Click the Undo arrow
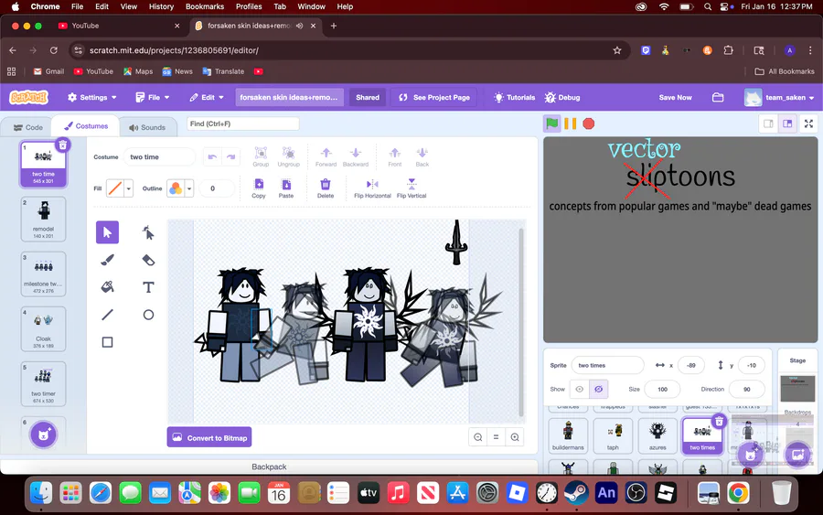This screenshot has height=515, width=823. pyautogui.click(x=212, y=157)
